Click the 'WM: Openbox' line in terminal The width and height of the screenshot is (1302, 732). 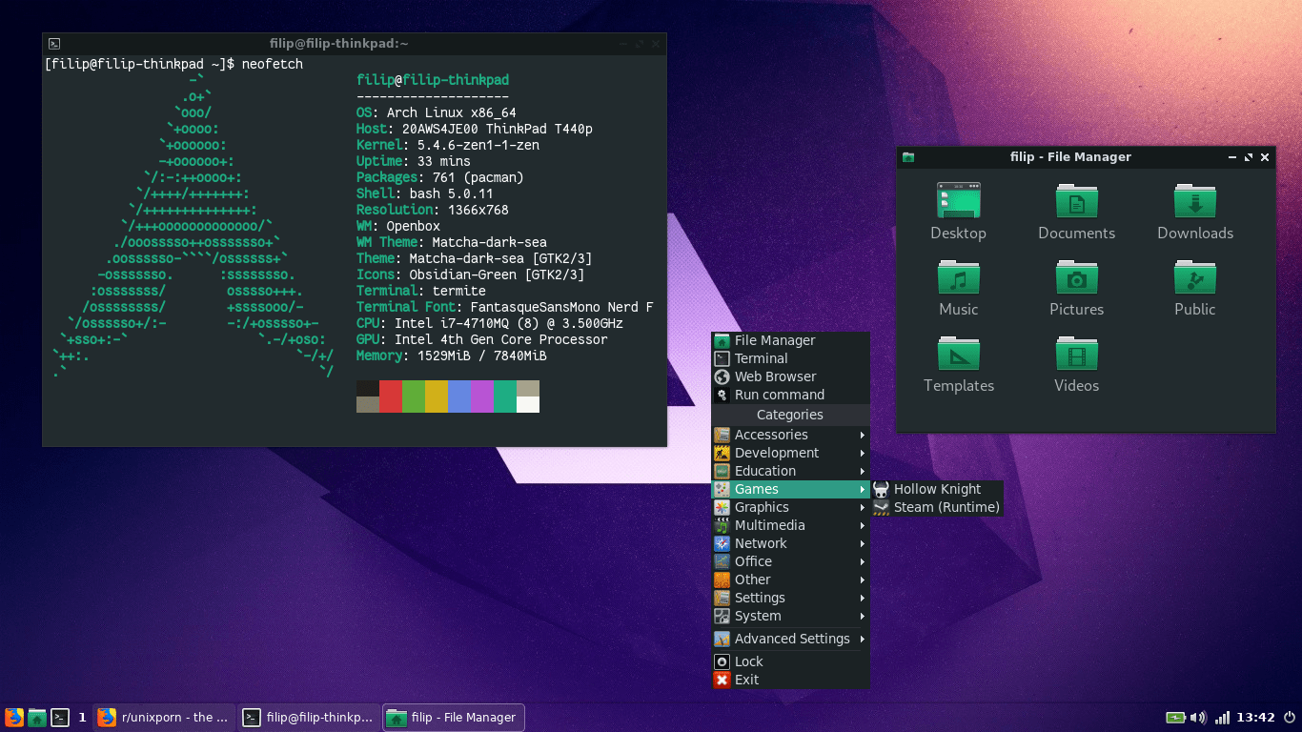point(398,226)
